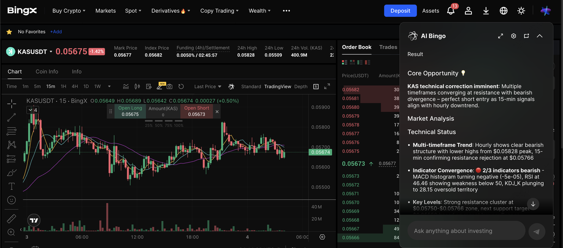Open the Derivatives menu
563x248 pixels.
[x=171, y=11]
